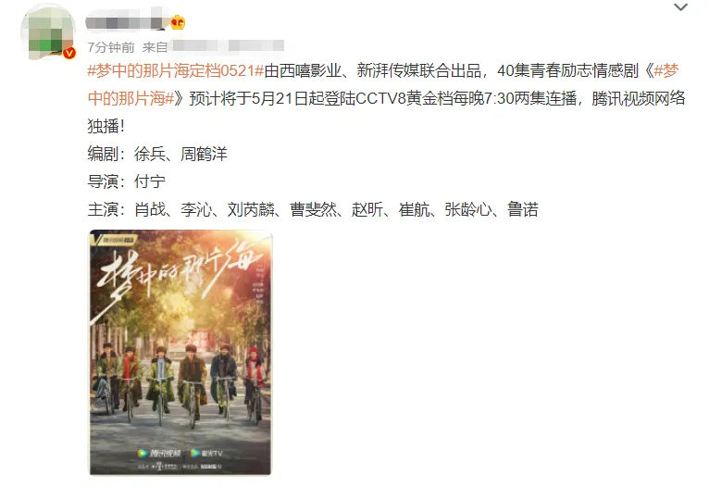Viewport: 709px width, 487px height.
Task: Open the blurred username beside the crown
Action: [124, 22]
